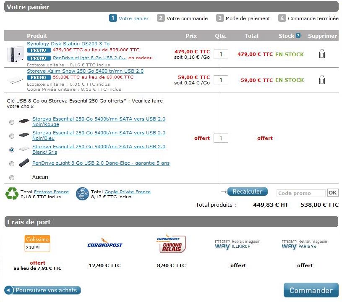
Task: Open the Copie Privée France link
Action: point(128,192)
